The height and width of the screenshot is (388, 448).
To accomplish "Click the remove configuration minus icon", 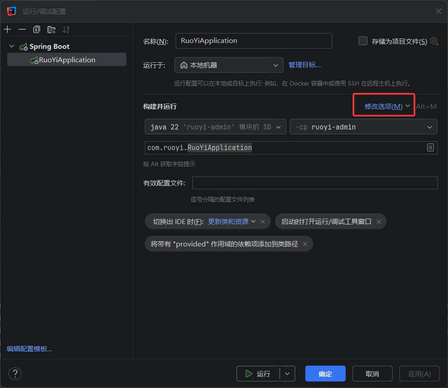I will [22, 30].
